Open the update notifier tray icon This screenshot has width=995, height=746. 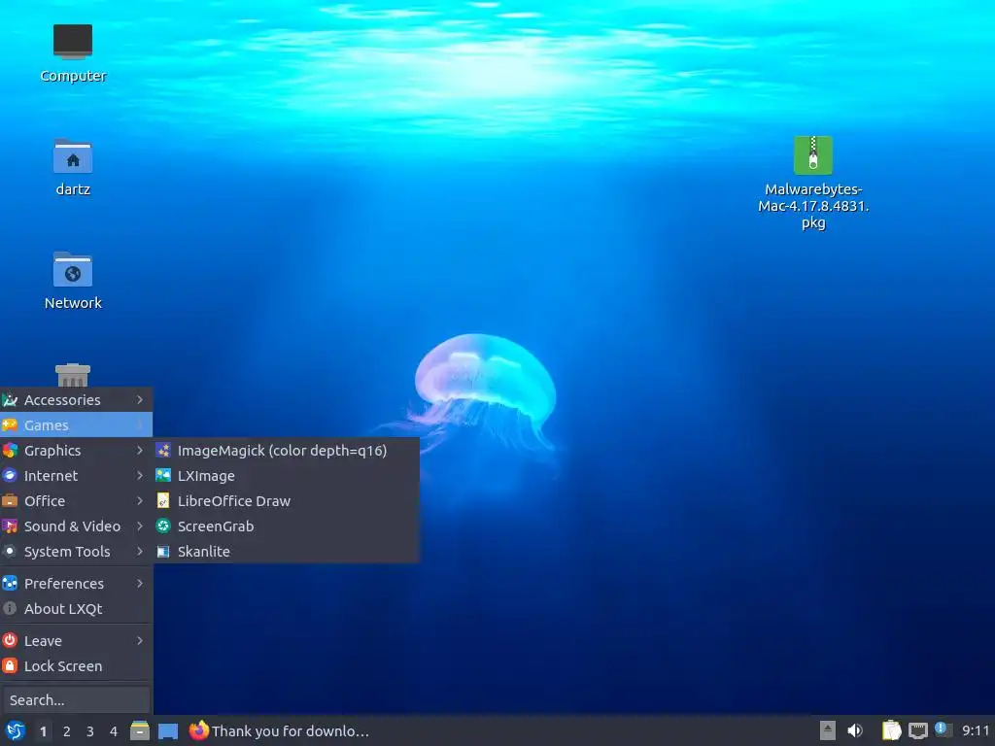943,729
